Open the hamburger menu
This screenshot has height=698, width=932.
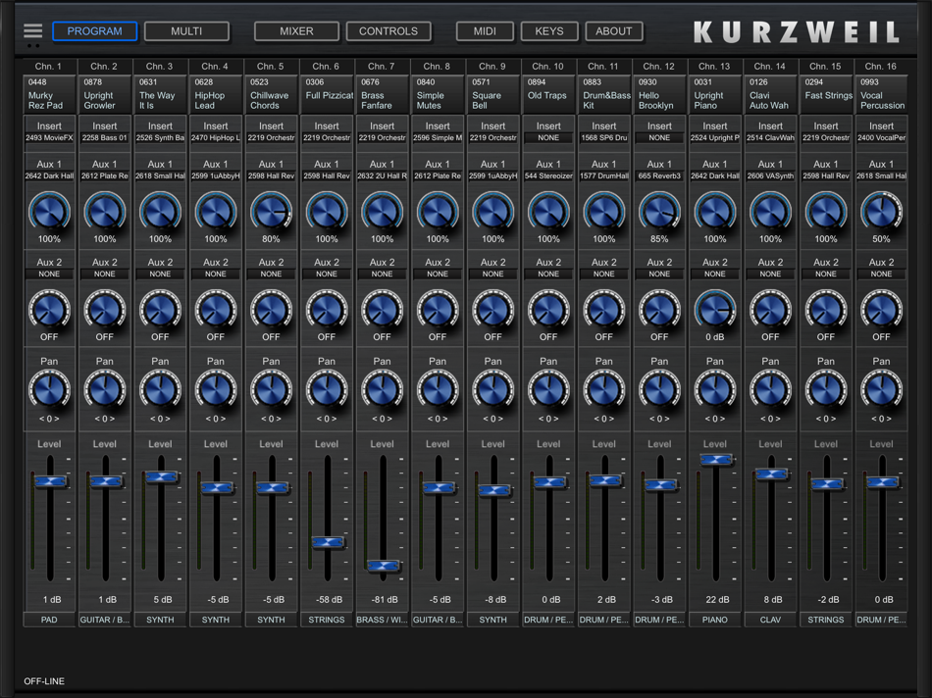[32, 29]
